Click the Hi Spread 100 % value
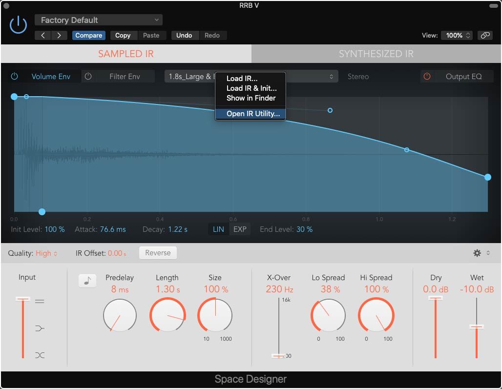The image size is (502, 389). (376, 289)
